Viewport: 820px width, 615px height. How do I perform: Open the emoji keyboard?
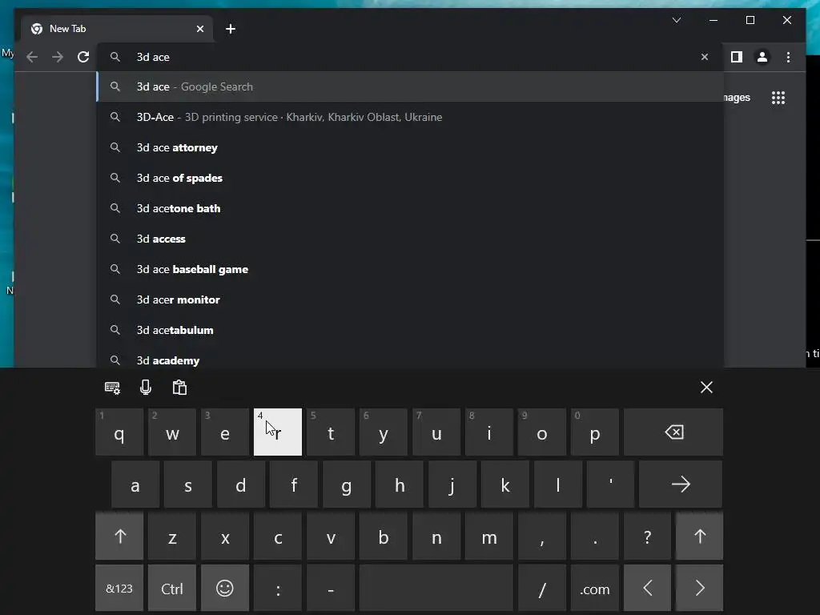point(225,589)
